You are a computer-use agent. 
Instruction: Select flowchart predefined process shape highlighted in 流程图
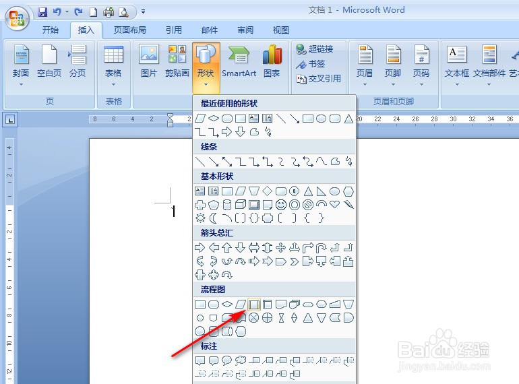pos(254,305)
